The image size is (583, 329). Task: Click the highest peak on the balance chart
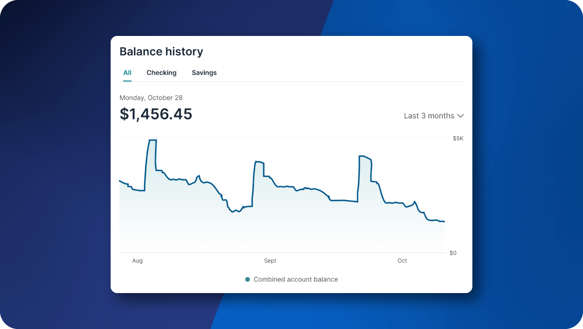point(152,141)
